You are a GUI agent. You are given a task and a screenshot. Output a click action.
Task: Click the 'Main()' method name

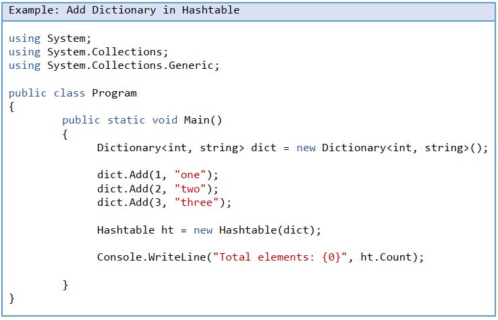(x=203, y=120)
